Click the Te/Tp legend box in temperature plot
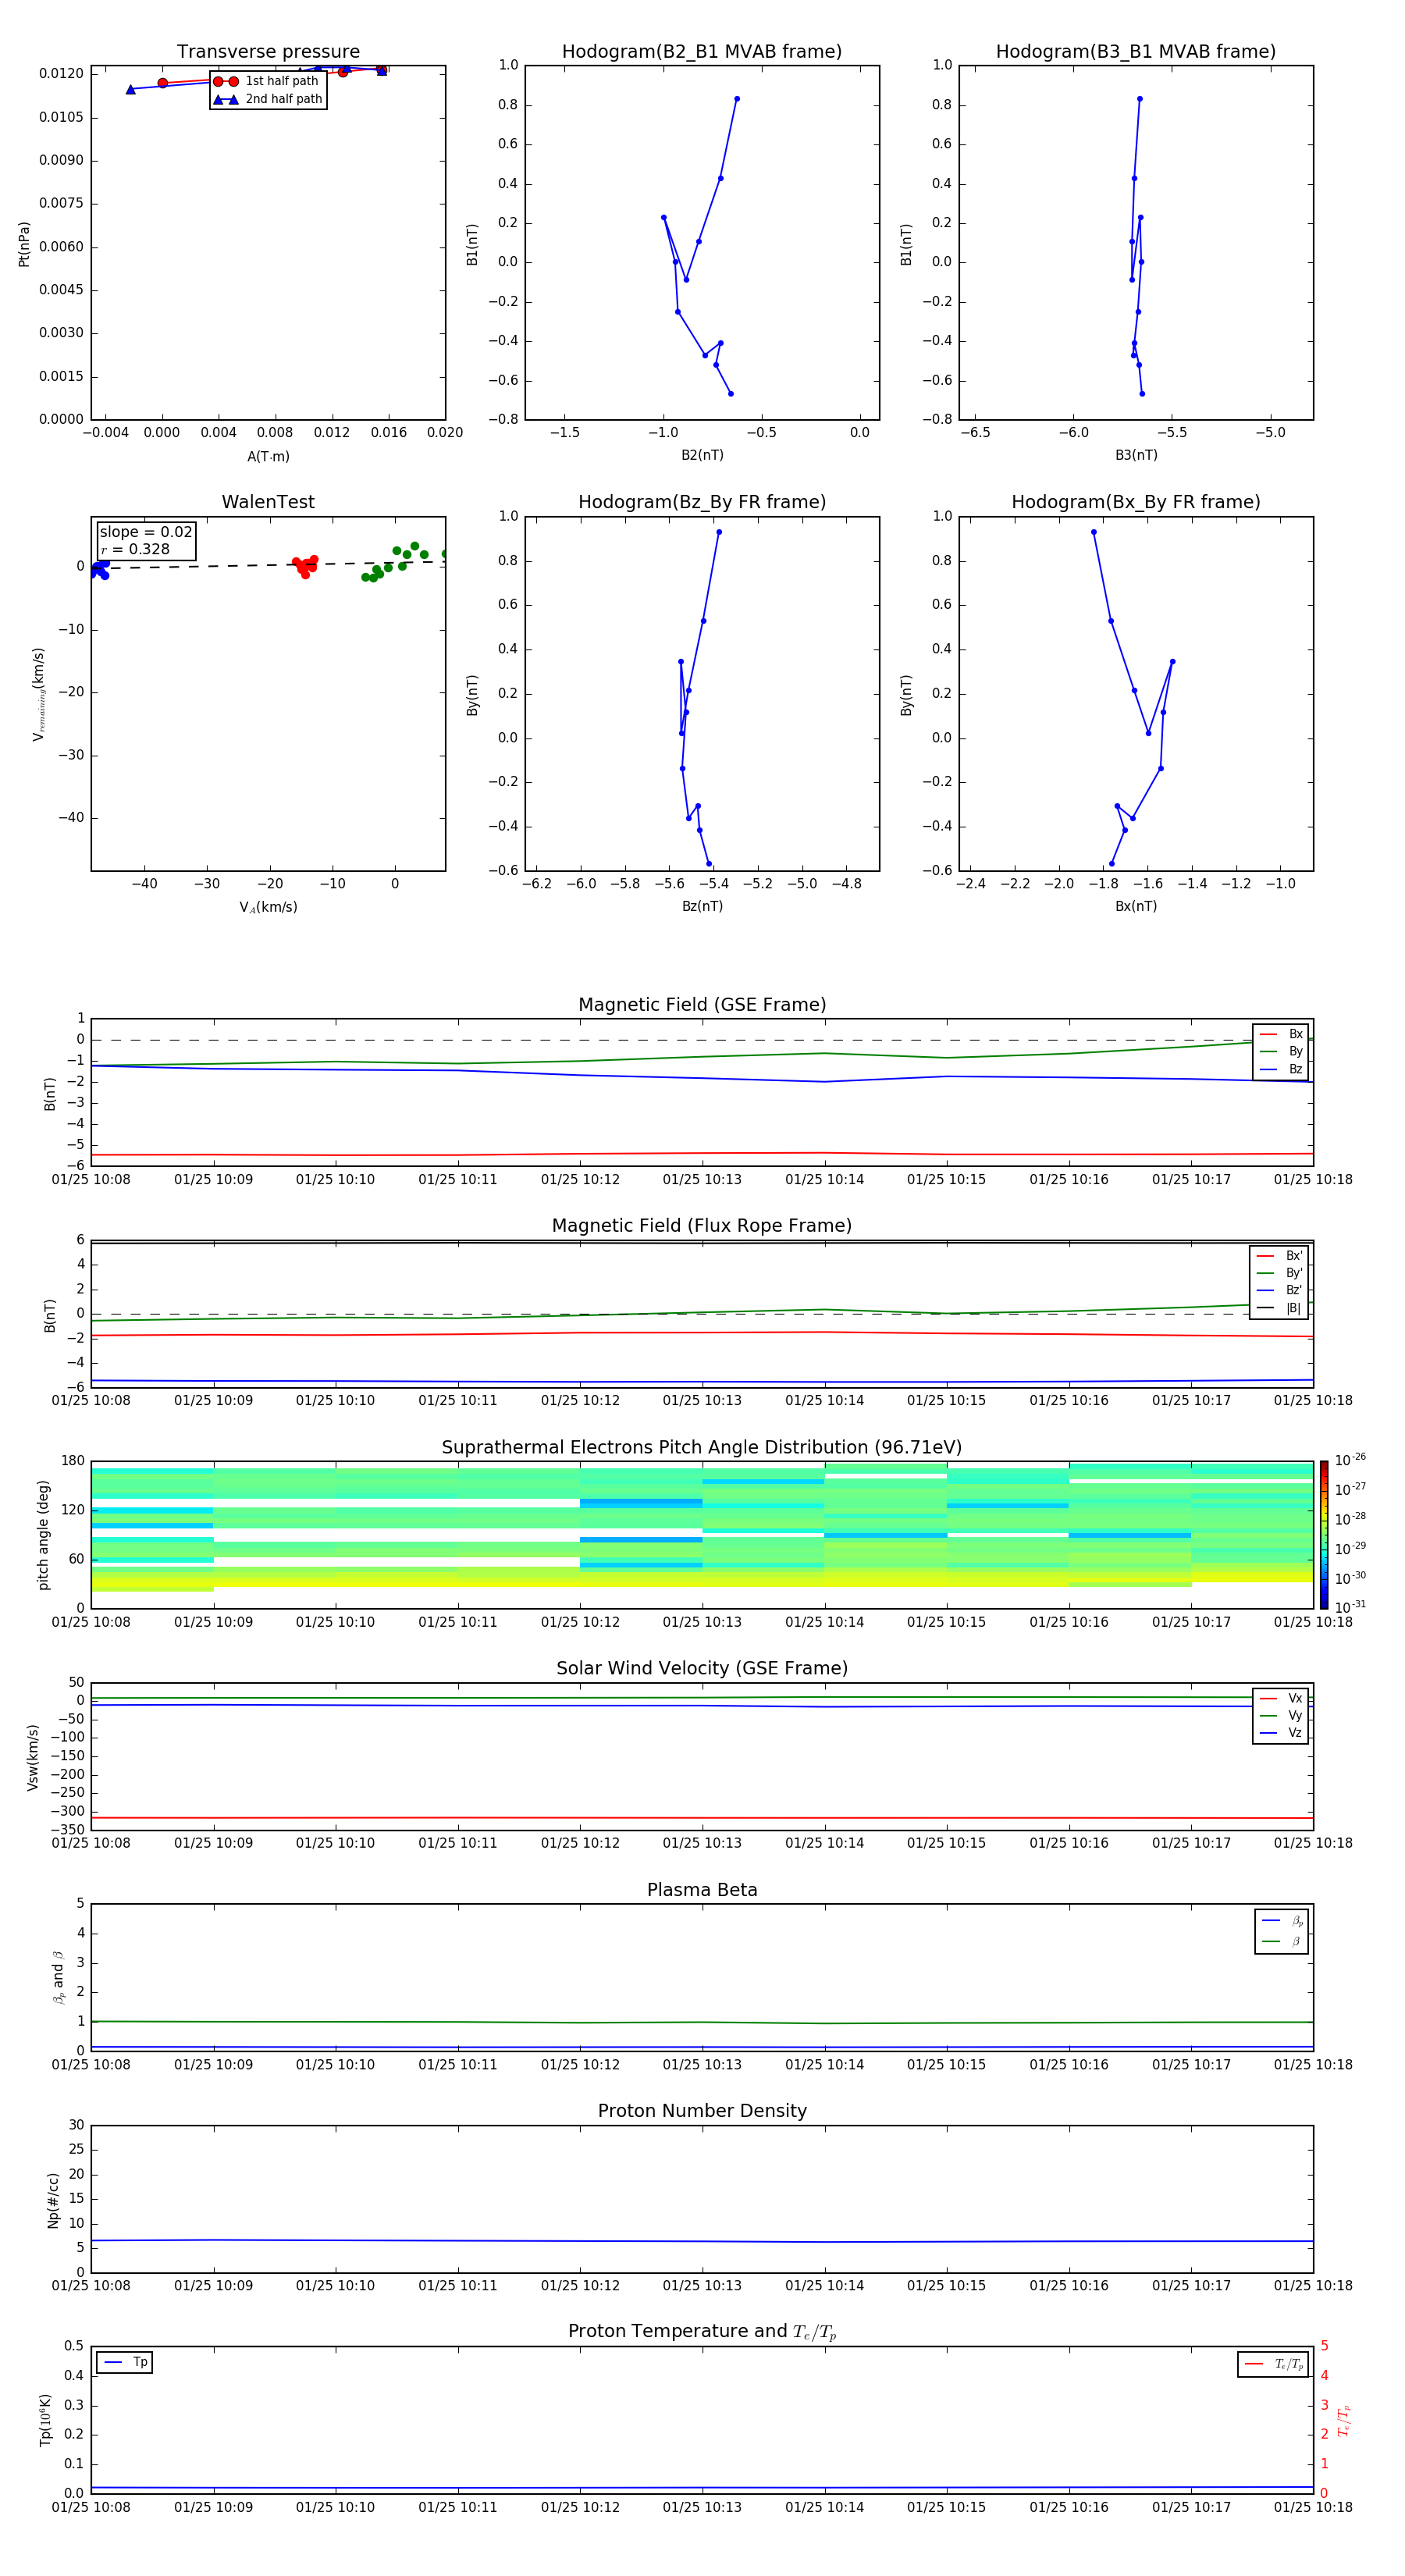The height and width of the screenshot is (2576, 1405). 1273,2364
